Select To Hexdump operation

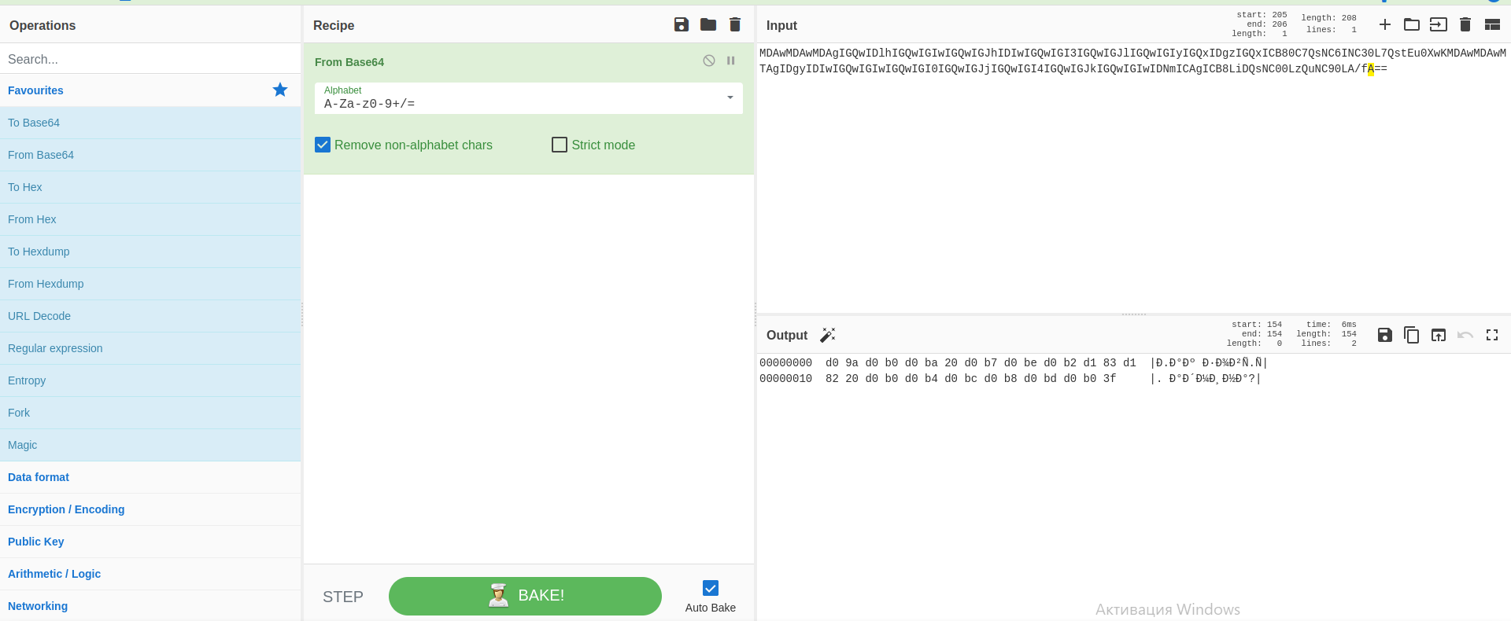[x=150, y=252]
